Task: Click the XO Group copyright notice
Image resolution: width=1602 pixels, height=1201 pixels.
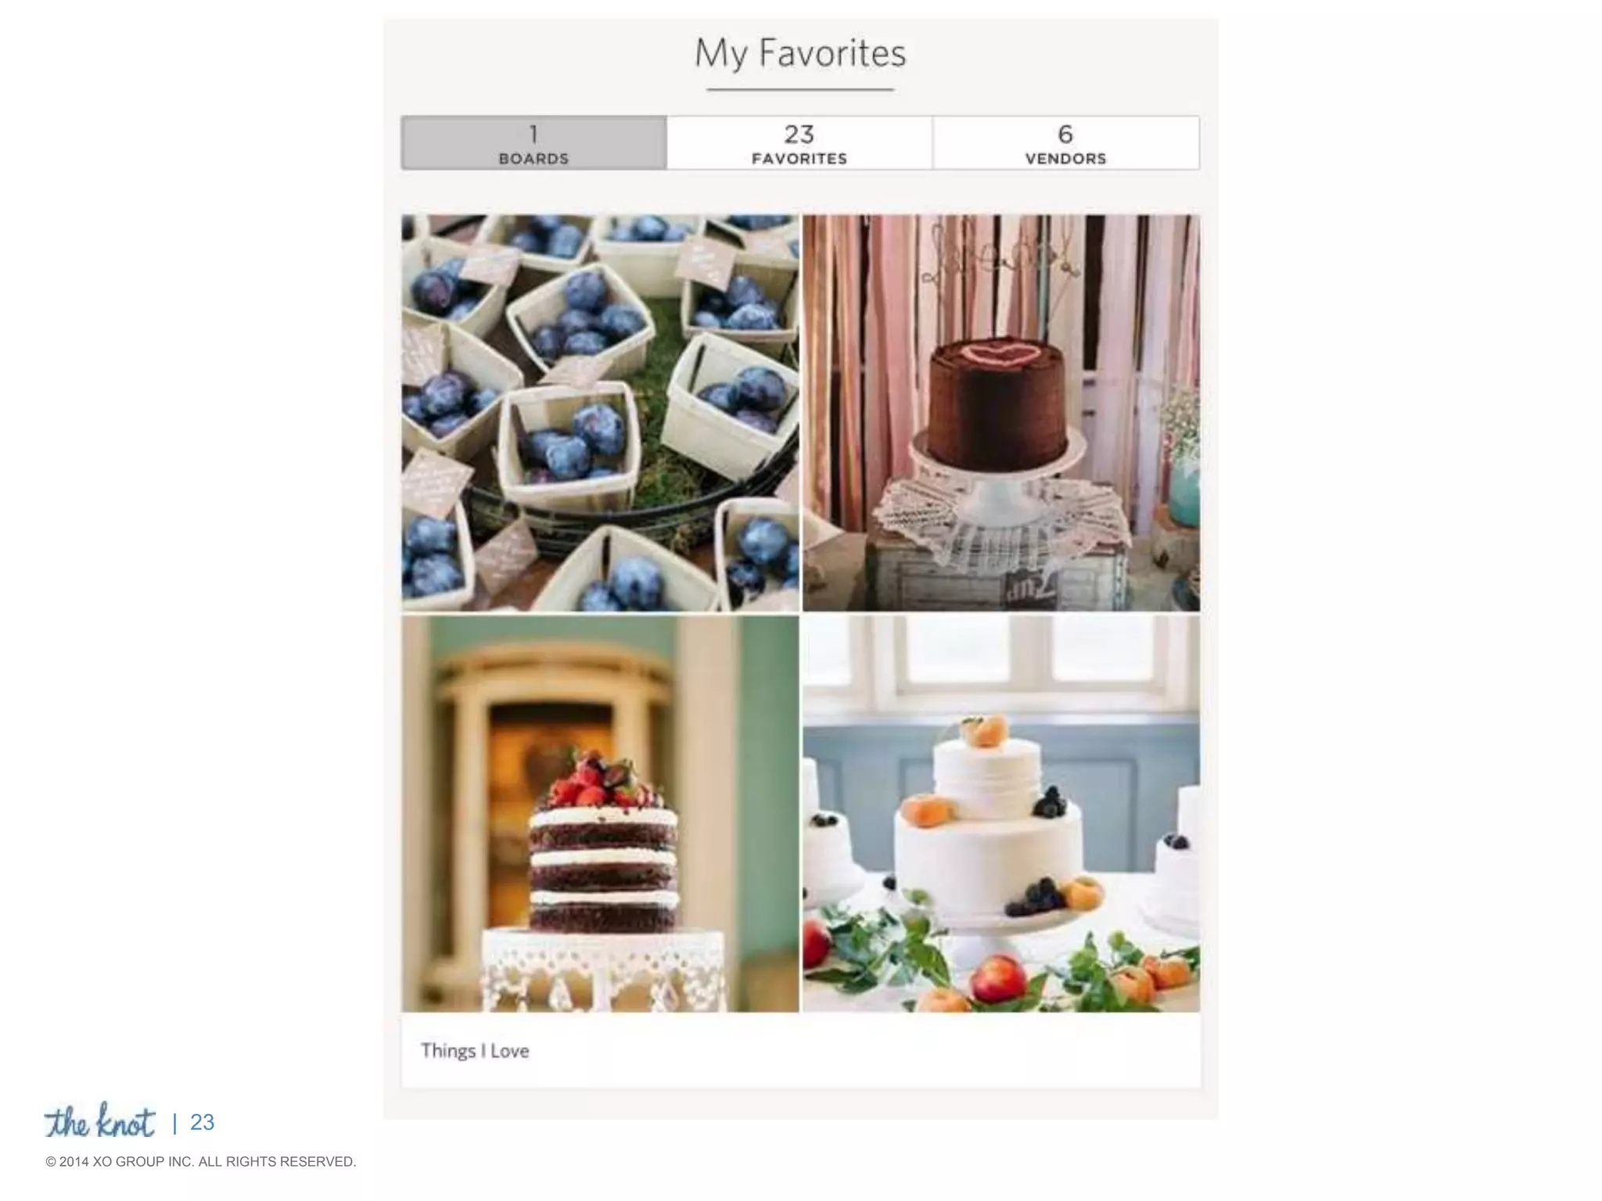Action: pos(201,1162)
